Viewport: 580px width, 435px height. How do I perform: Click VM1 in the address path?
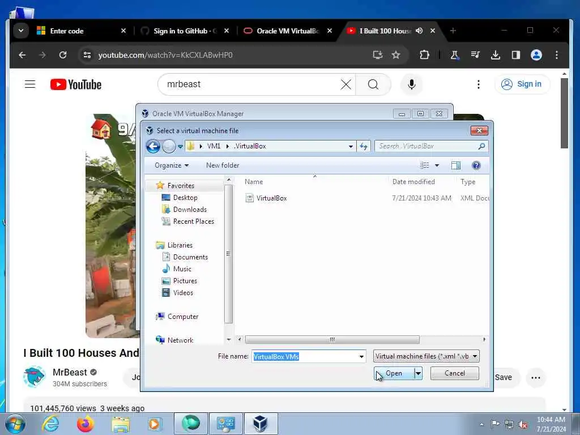(x=214, y=146)
